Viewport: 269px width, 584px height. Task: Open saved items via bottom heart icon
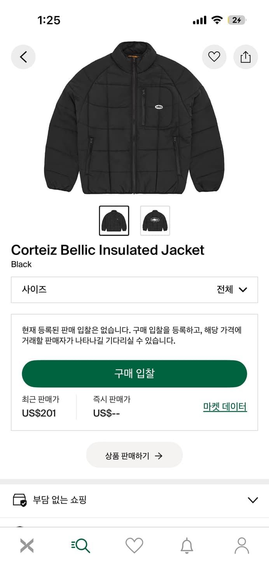tap(134, 545)
